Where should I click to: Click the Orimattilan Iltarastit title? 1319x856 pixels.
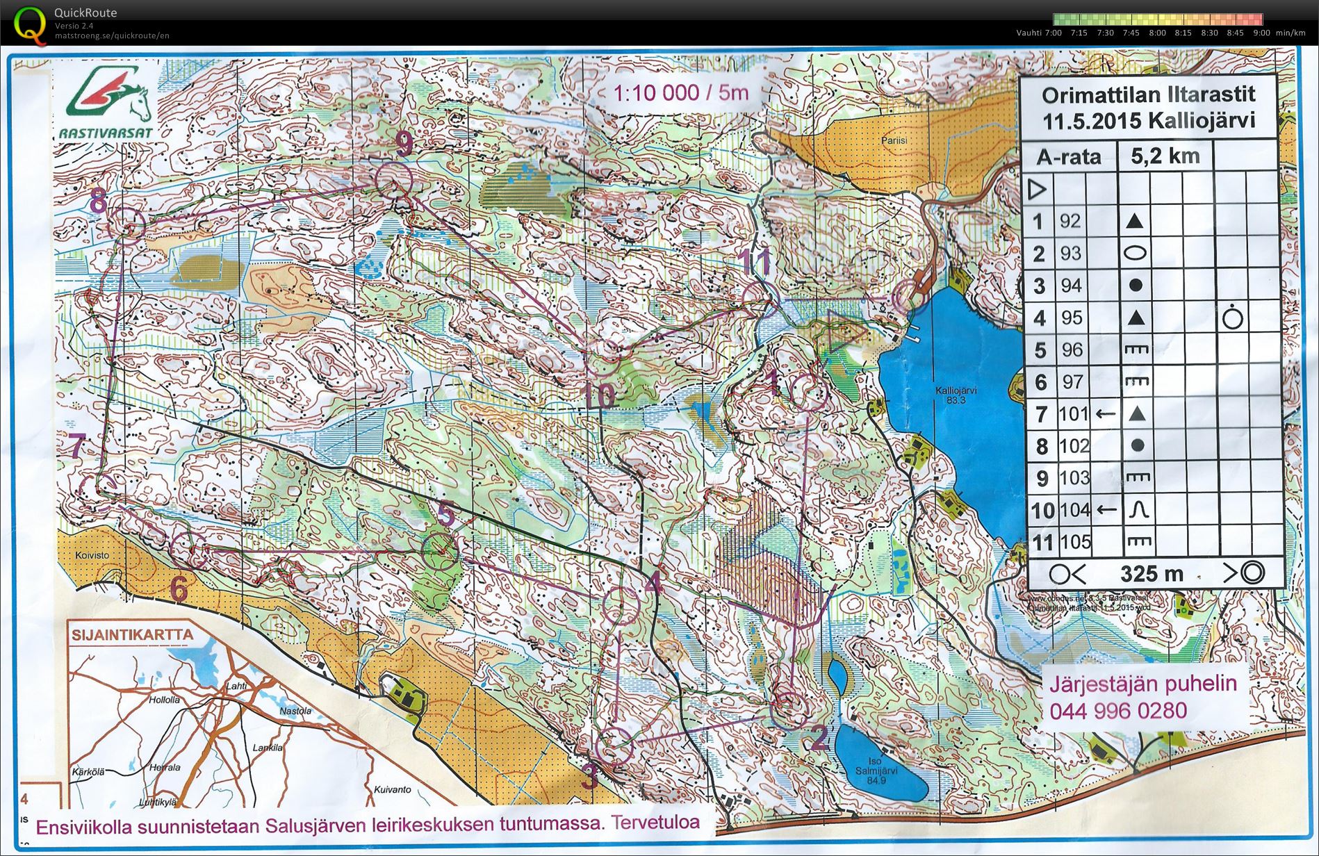click(1148, 94)
